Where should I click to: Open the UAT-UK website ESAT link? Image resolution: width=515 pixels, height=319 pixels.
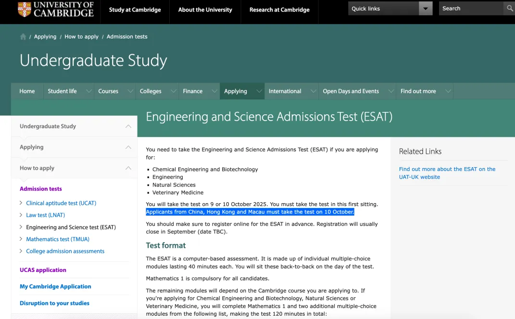[447, 173]
